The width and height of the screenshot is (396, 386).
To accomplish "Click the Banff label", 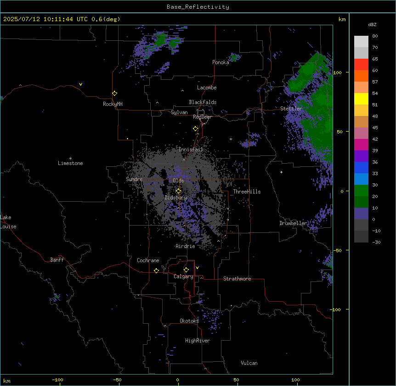I will point(57,260).
